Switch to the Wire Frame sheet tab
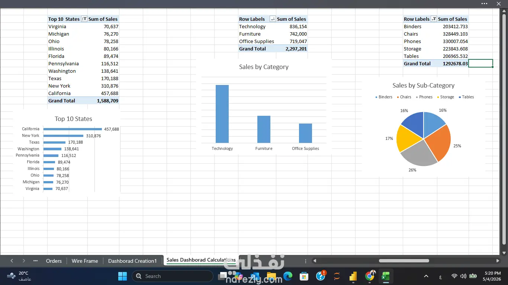Screen dimensions: 508x285 coord(85,261)
